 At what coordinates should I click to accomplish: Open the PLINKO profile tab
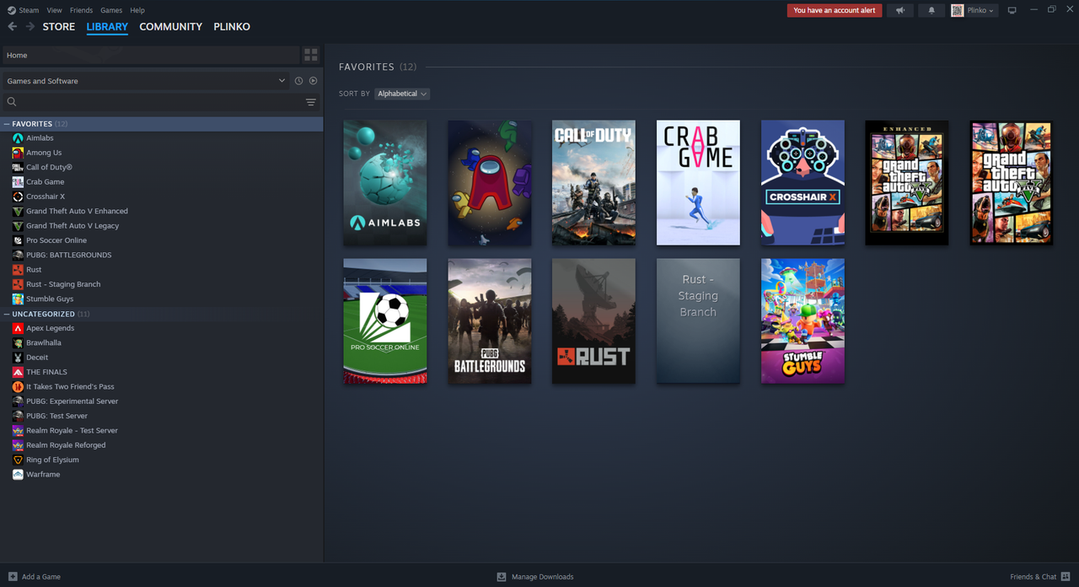tap(232, 27)
